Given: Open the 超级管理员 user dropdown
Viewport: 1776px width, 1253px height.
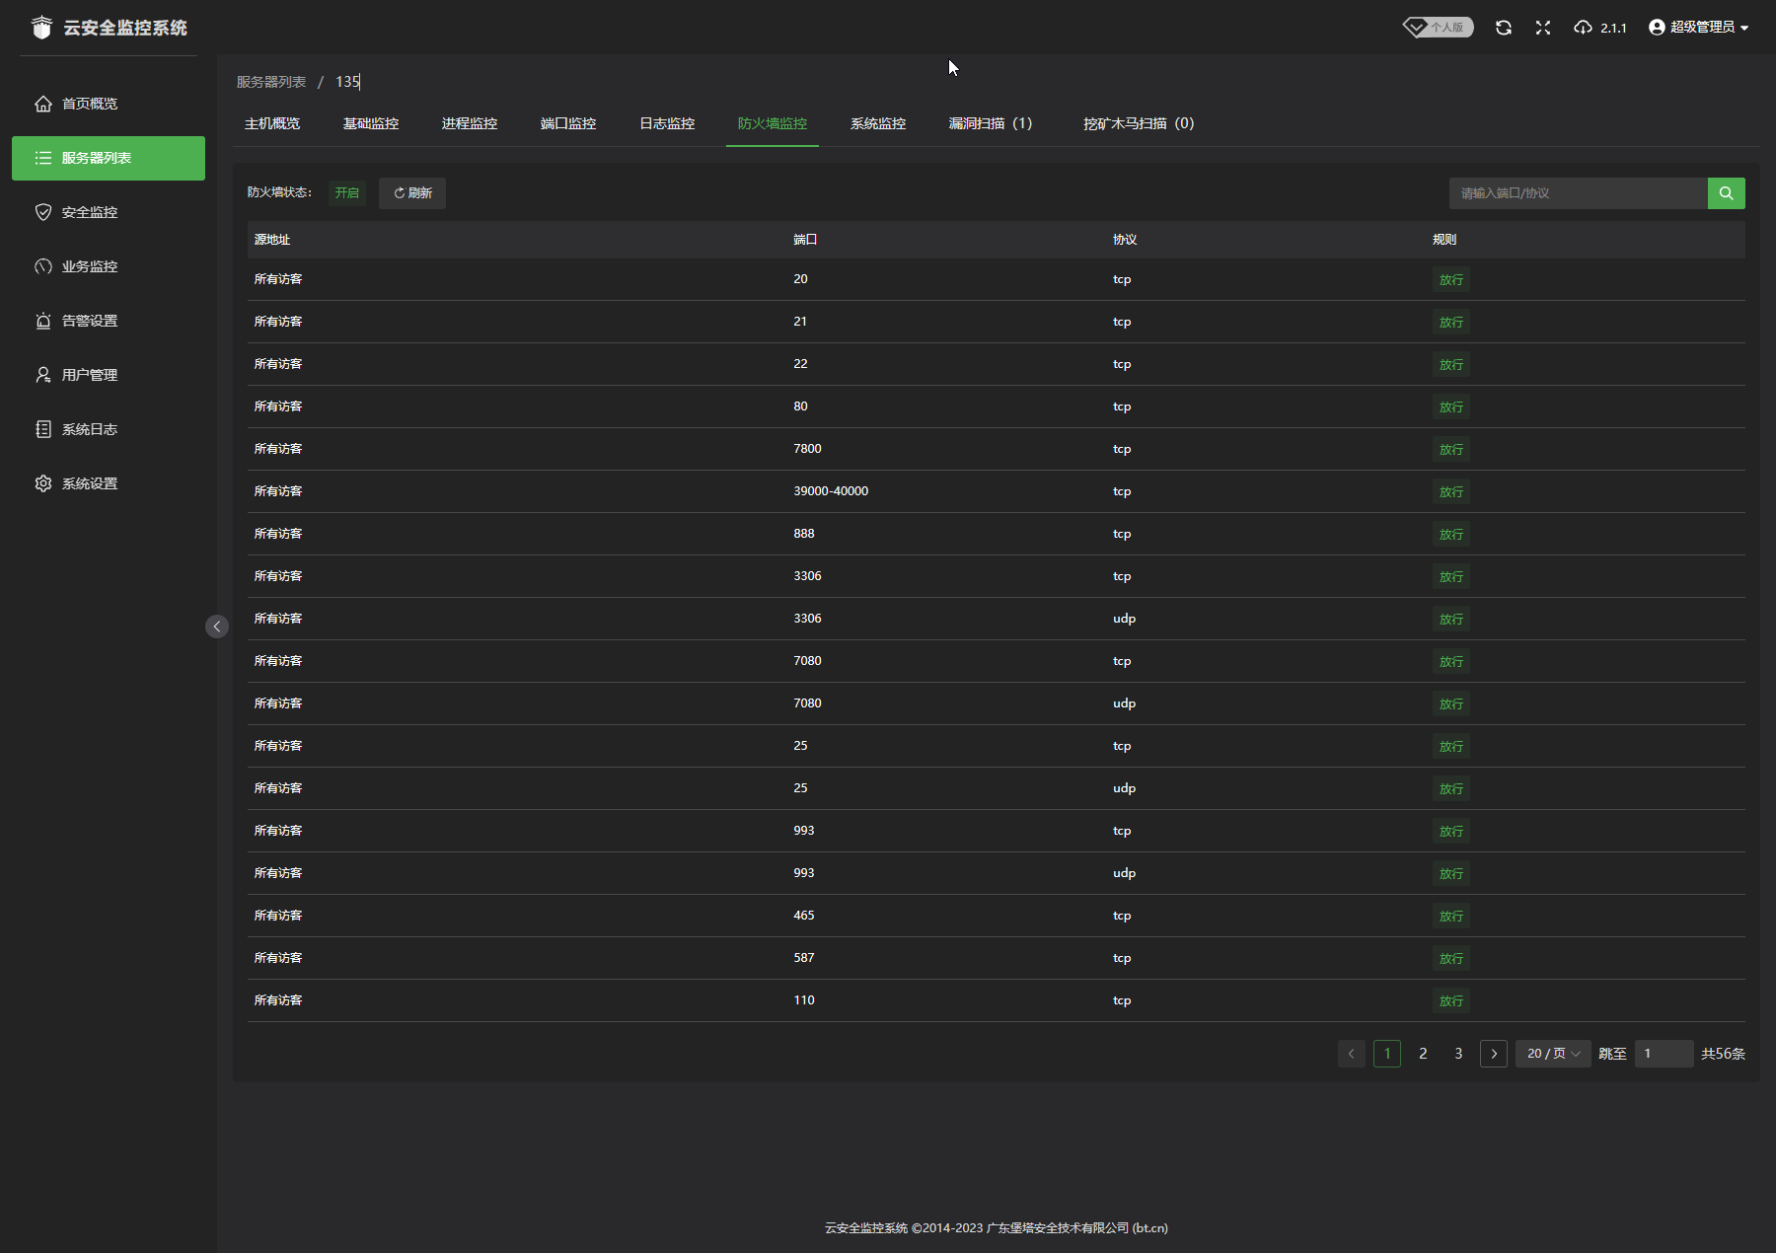Looking at the screenshot, I should click(1699, 28).
